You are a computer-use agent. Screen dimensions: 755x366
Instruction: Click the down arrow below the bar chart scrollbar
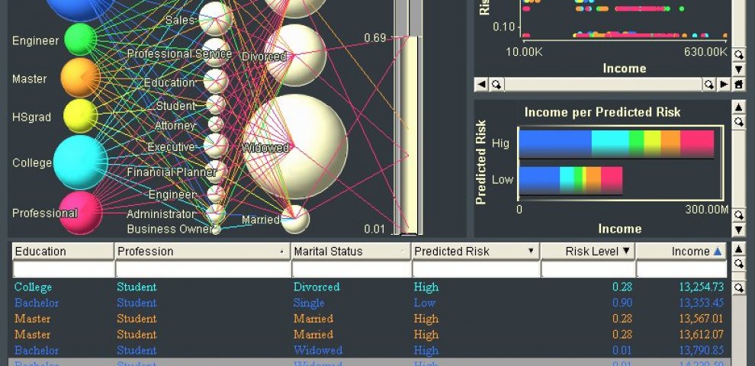coord(738,230)
